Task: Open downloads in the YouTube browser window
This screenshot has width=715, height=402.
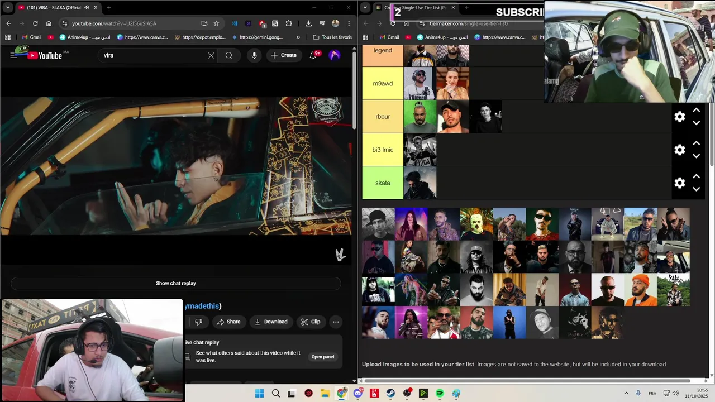Action: coord(308,23)
